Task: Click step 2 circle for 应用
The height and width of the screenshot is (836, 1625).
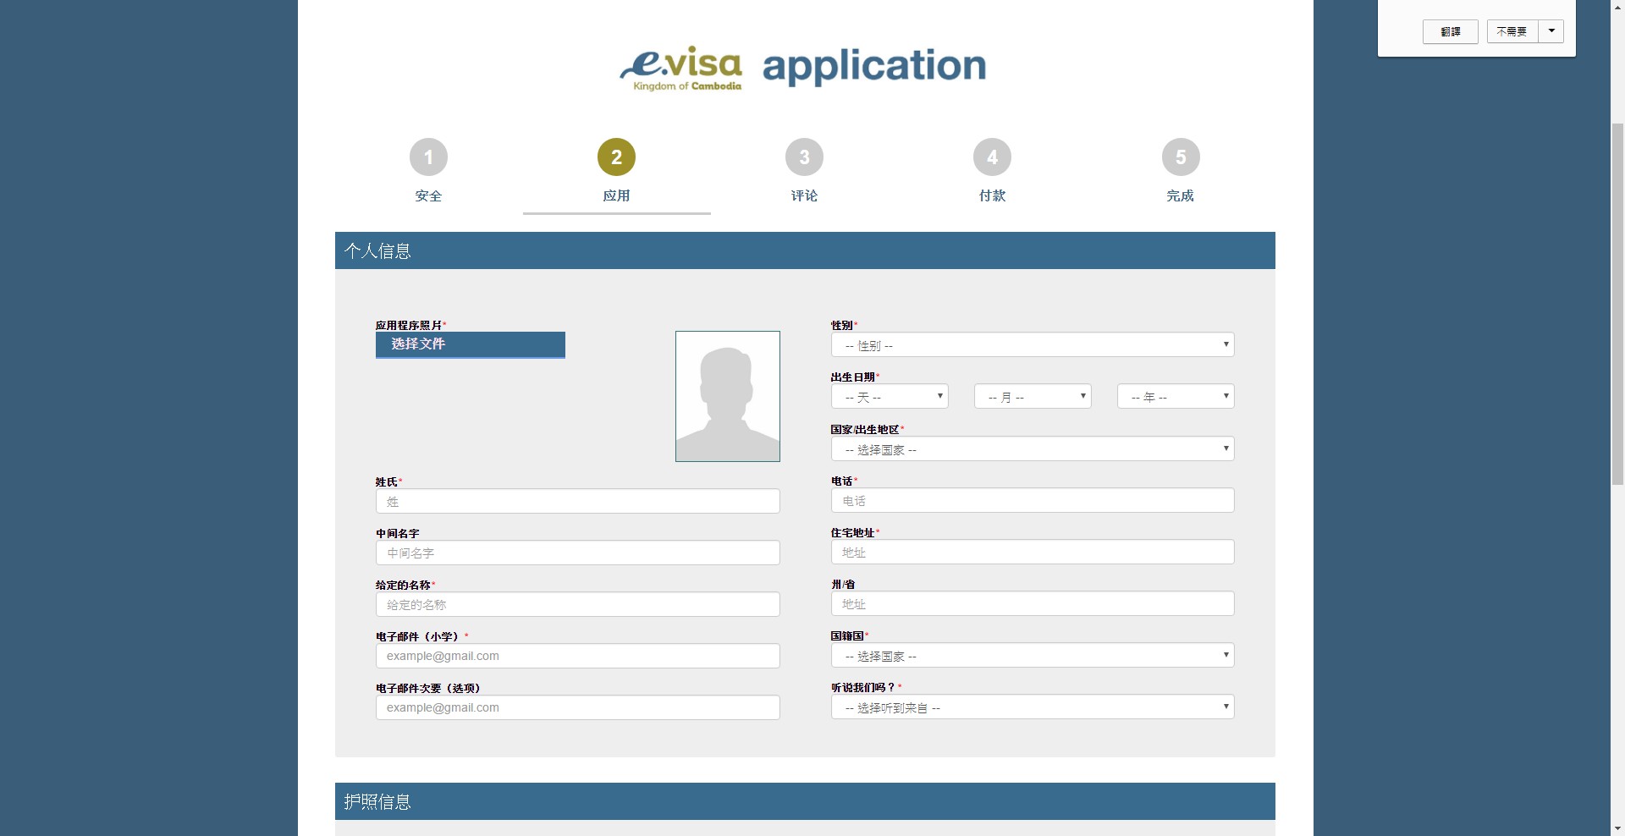Action: pos(616,157)
